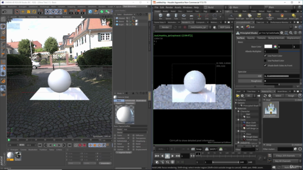Toggle Reflektivität channel checkbox in material editor

coord(128,141)
